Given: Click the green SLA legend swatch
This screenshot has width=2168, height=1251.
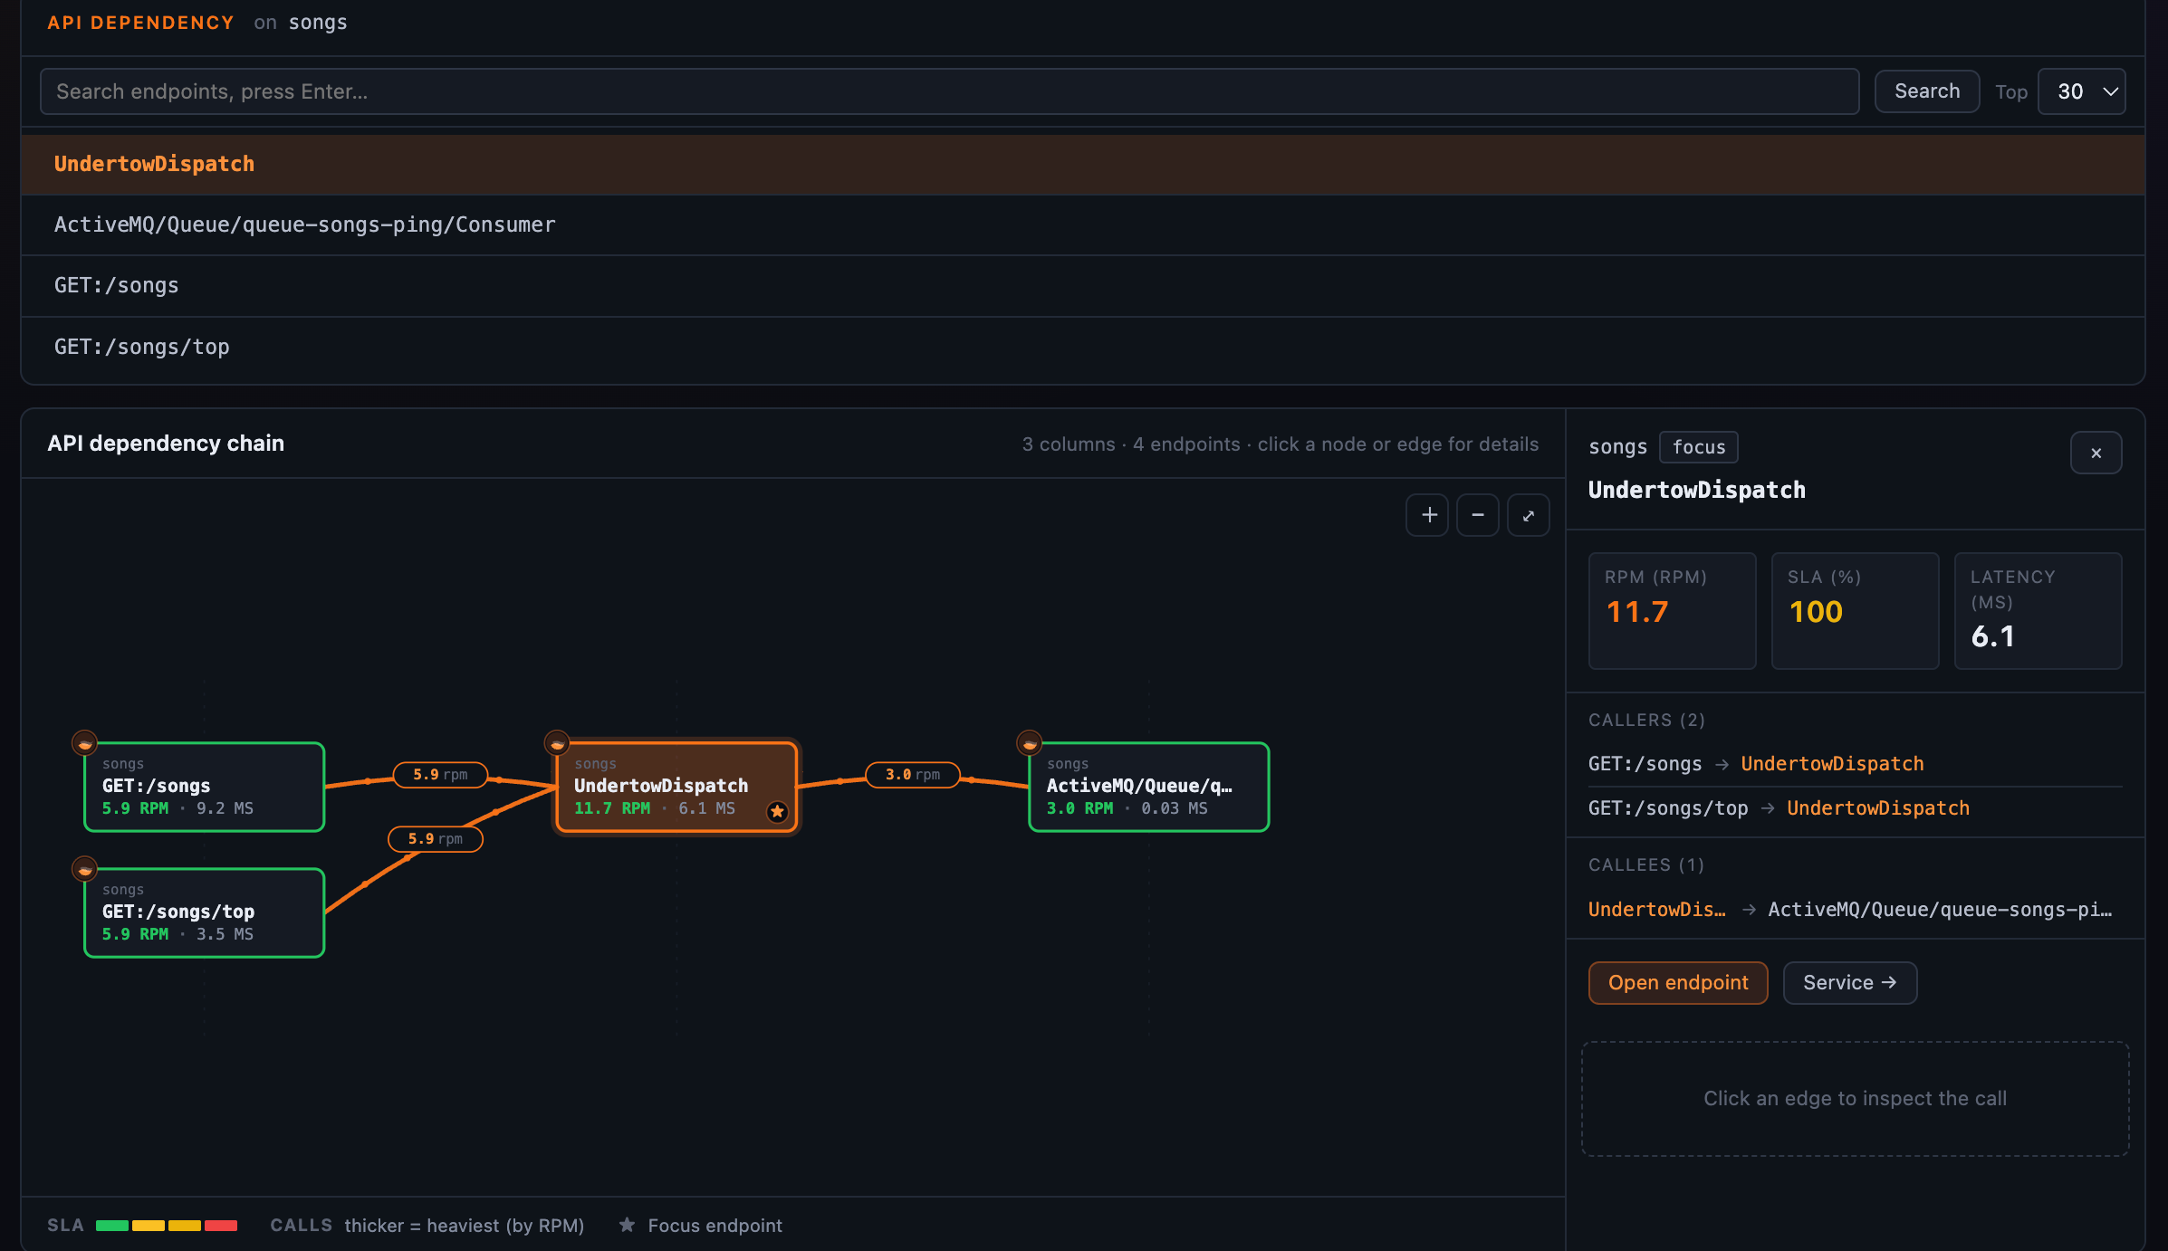Looking at the screenshot, I should coord(112,1226).
